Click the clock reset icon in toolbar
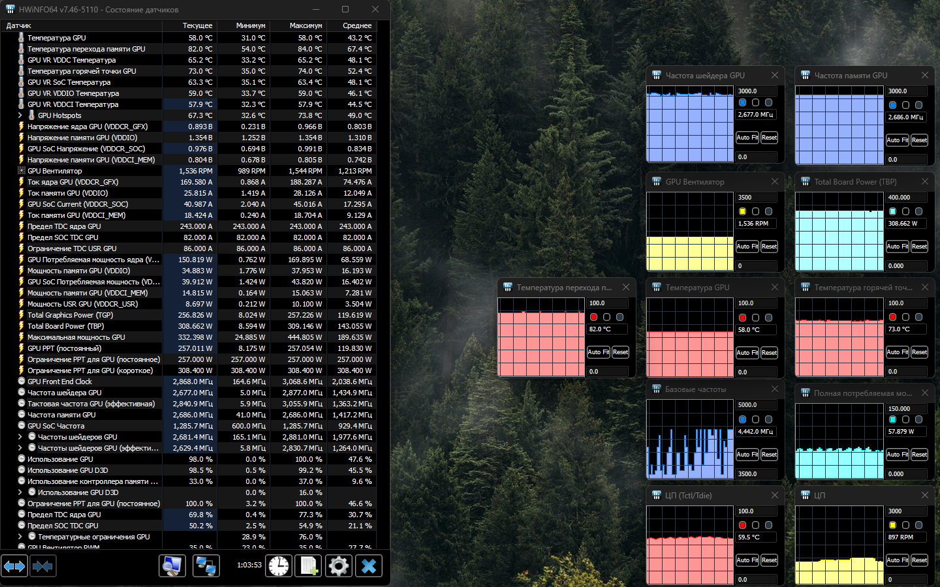Viewport: 940px width, 587px height. click(x=279, y=566)
